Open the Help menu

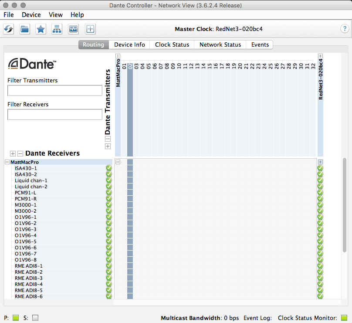[77, 15]
